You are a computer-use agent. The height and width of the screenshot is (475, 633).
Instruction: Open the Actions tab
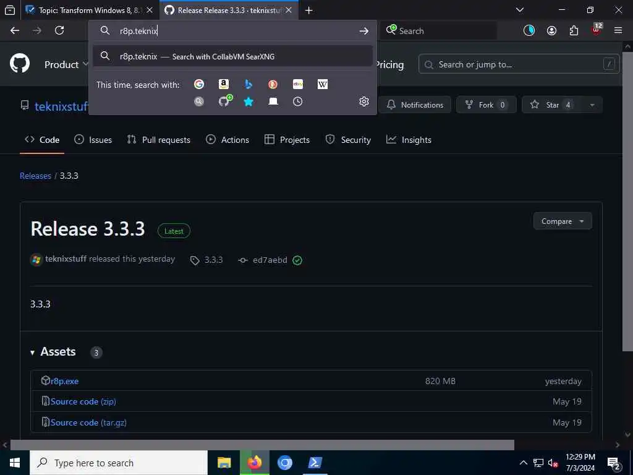coord(227,140)
